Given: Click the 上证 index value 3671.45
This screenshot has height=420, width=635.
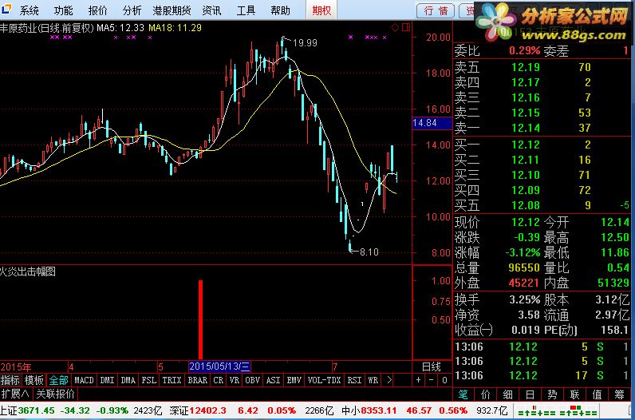Looking at the screenshot, I should (36, 410).
